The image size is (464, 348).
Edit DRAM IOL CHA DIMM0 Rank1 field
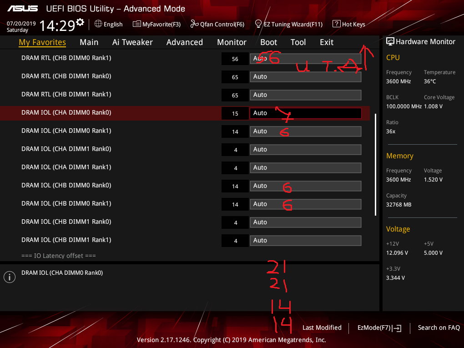(305, 131)
